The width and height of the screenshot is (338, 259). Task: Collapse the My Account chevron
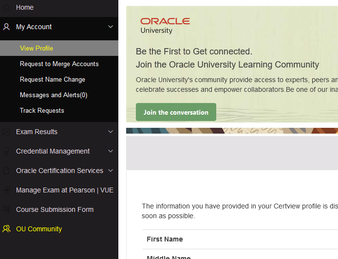tap(111, 27)
